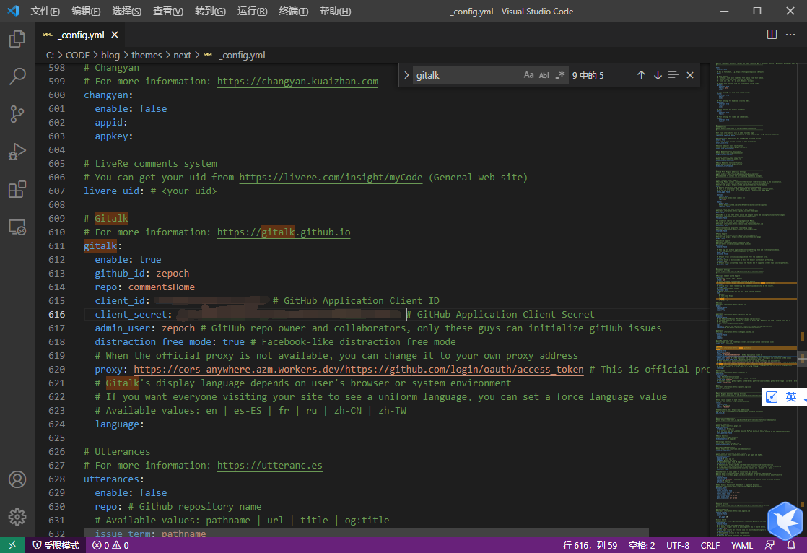Open the utteranc.es link
The height and width of the screenshot is (553, 807).
tap(270, 466)
